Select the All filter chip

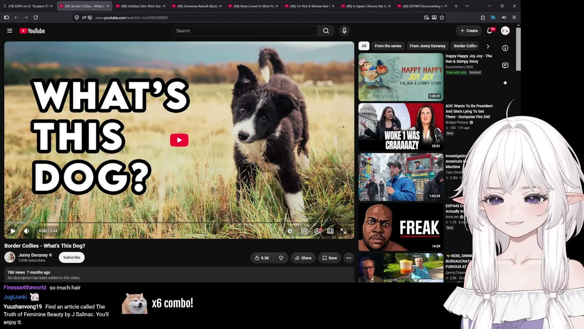point(364,46)
